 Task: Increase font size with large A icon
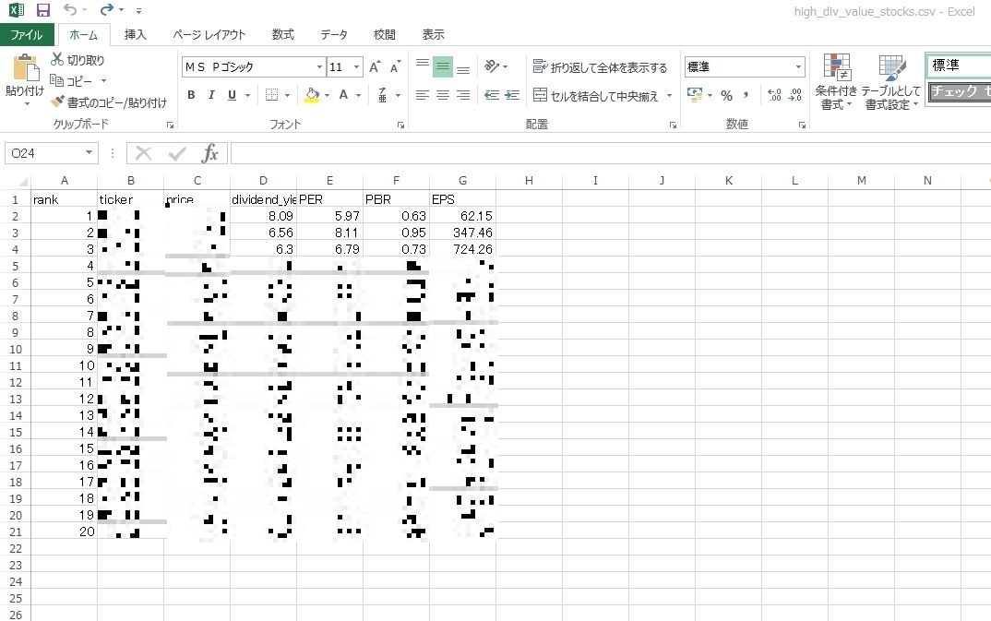click(375, 67)
